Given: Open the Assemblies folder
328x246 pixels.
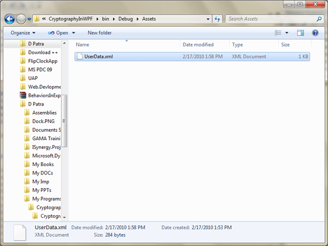Looking at the screenshot, I should coord(44,112).
